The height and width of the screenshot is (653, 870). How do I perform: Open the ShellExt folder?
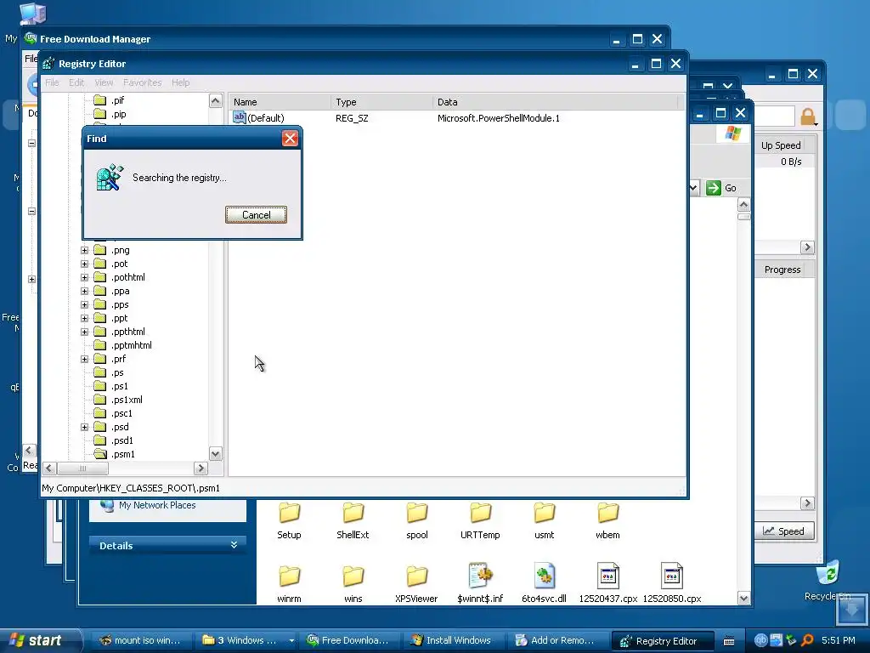point(353,521)
